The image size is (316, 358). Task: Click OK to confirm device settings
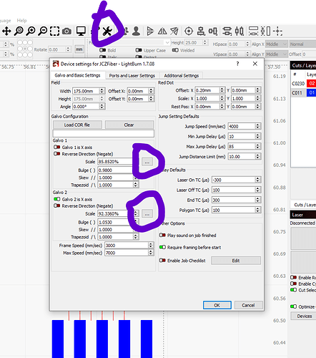point(217,305)
